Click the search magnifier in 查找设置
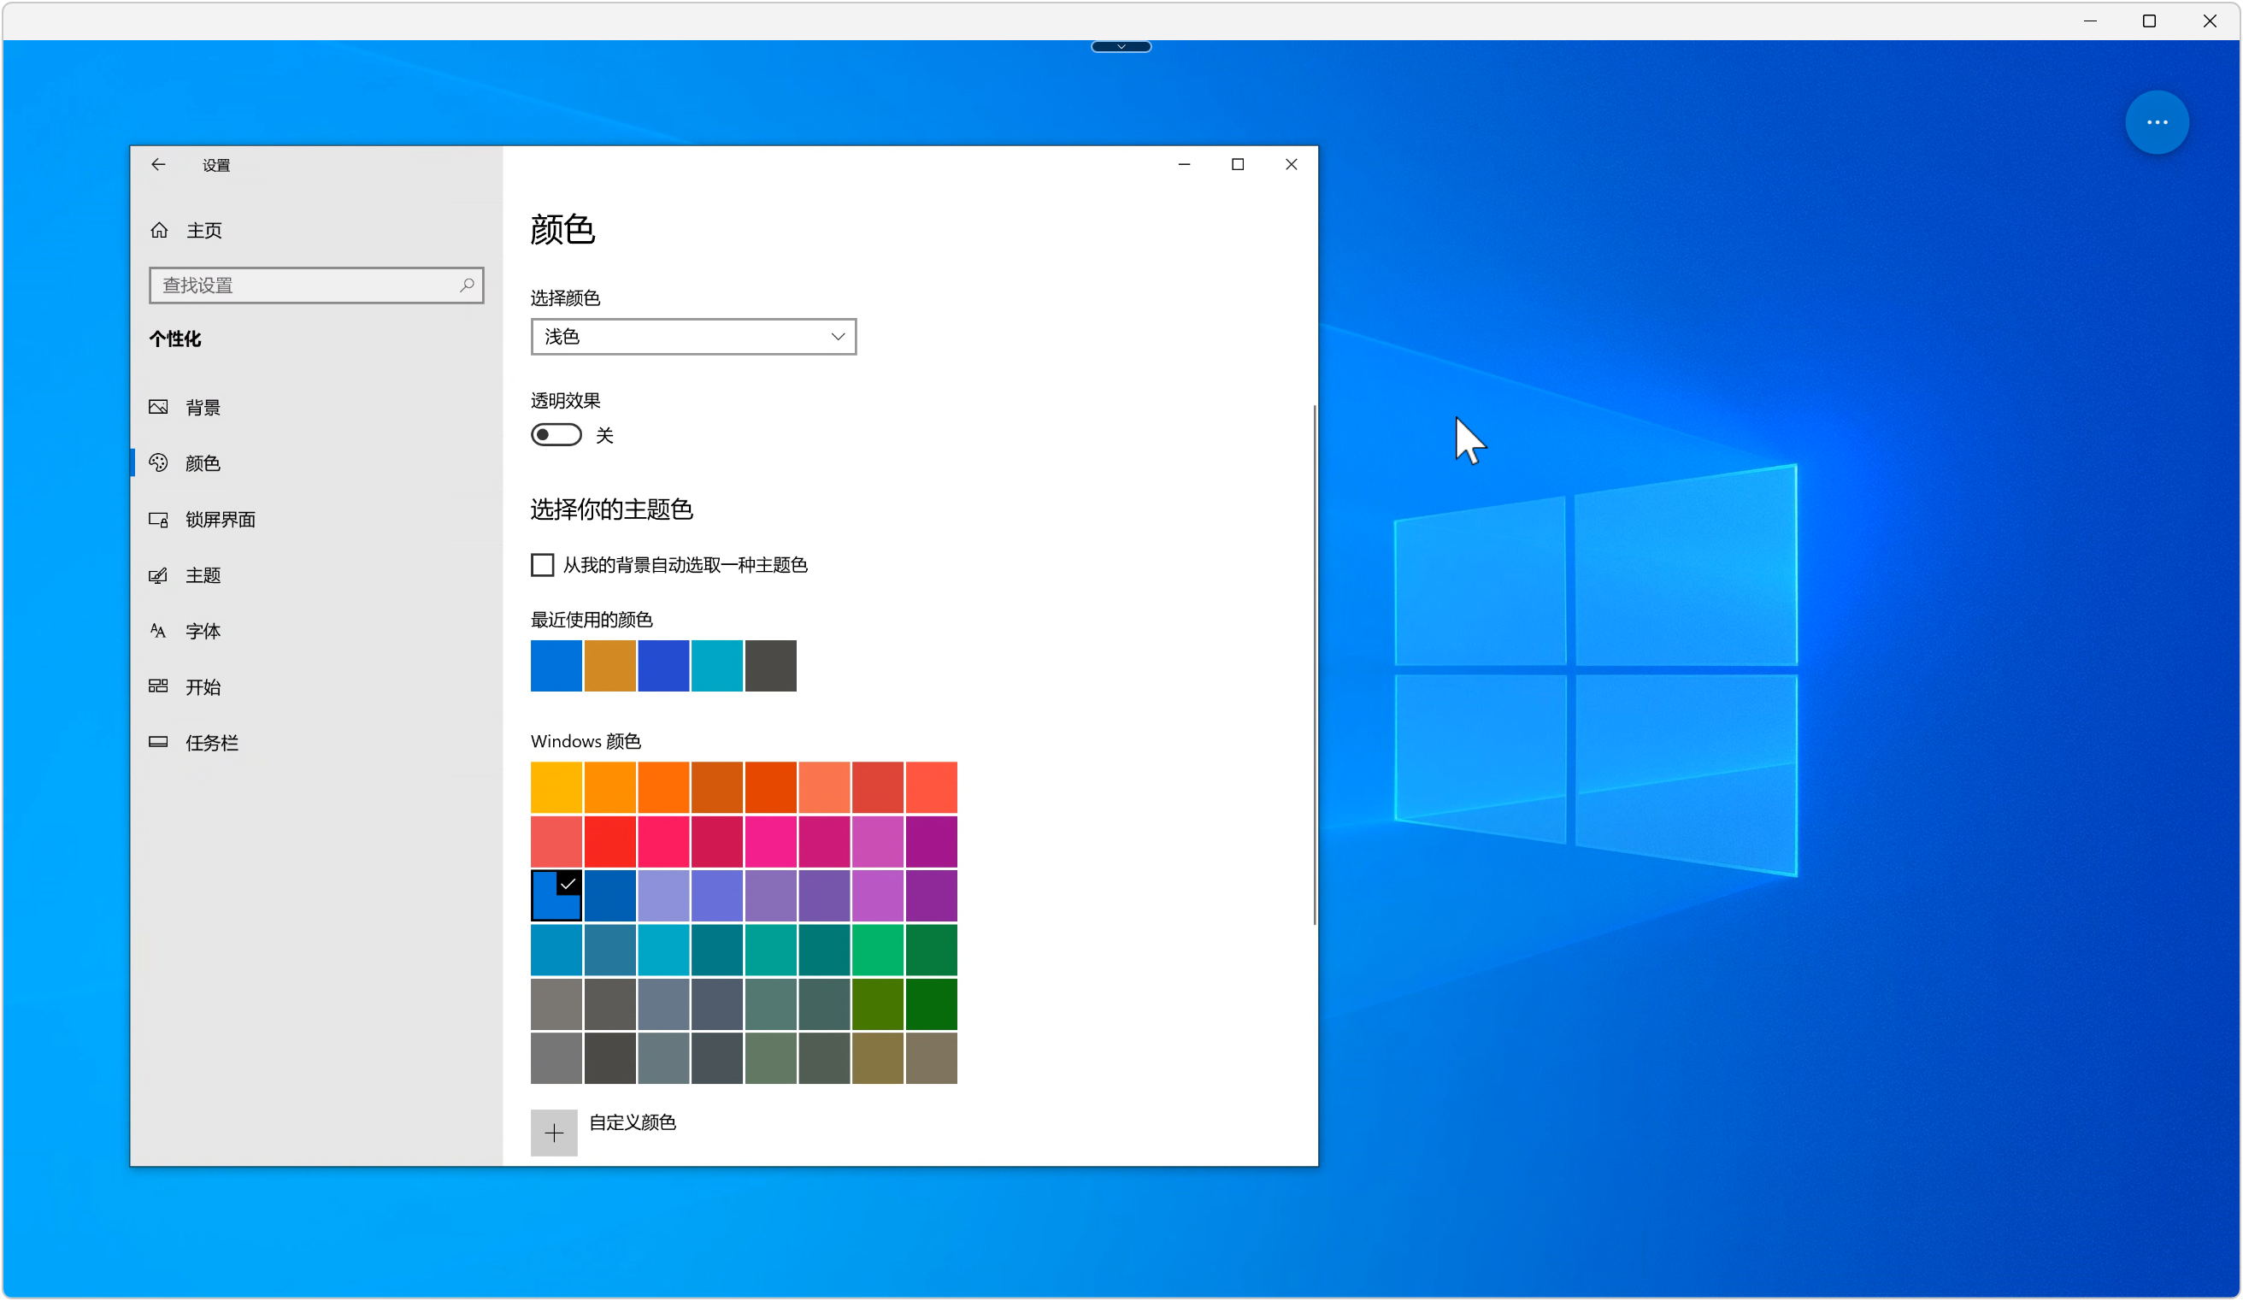 (467, 285)
